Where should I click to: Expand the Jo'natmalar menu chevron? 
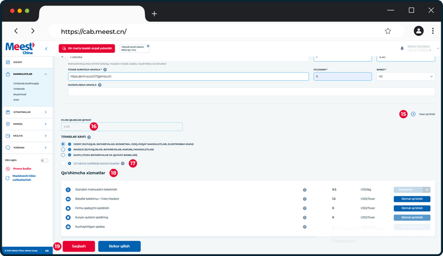[x=46, y=112]
